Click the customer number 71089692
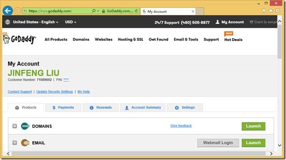The width and height of the screenshot is (286, 160). click(44, 80)
